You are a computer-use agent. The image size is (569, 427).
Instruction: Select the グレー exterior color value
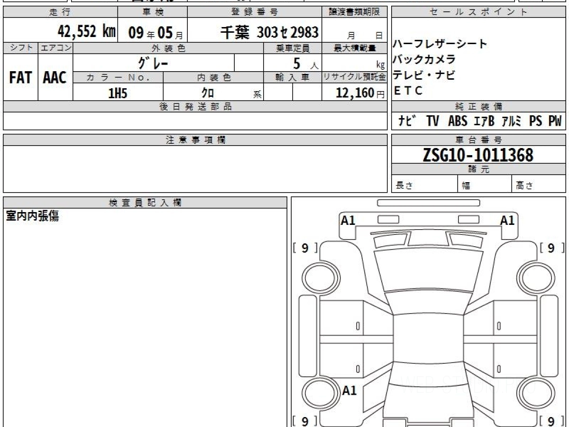tap(153, 63)
